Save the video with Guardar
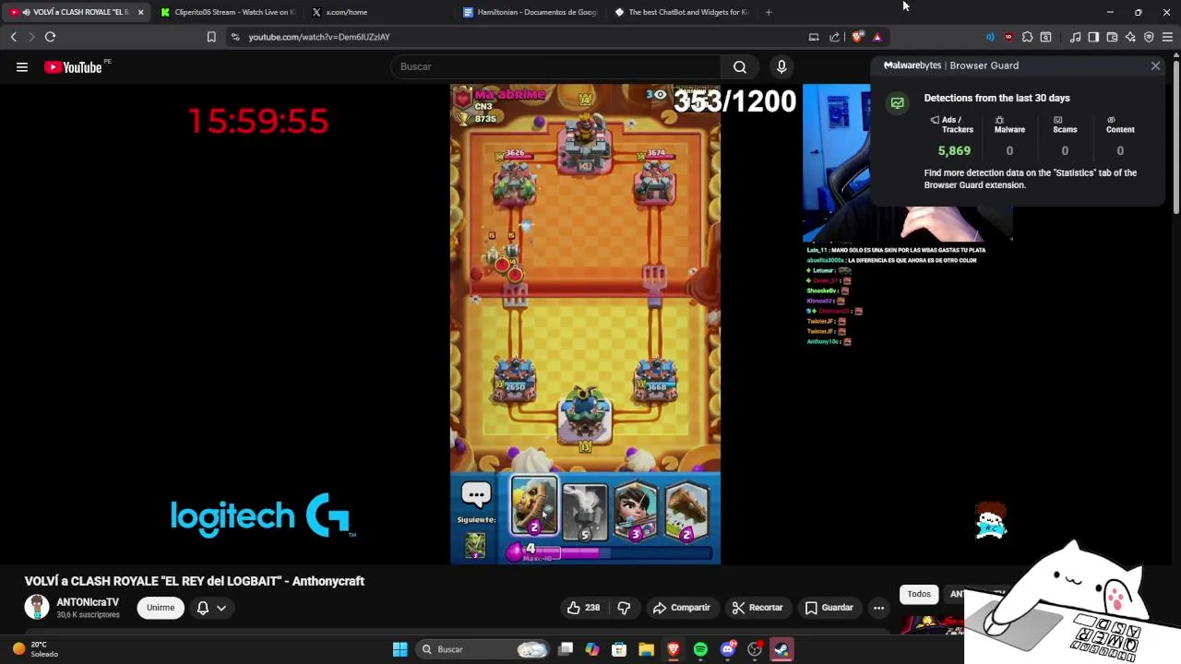Screen dimensions: 1181x664 [829, 608]
